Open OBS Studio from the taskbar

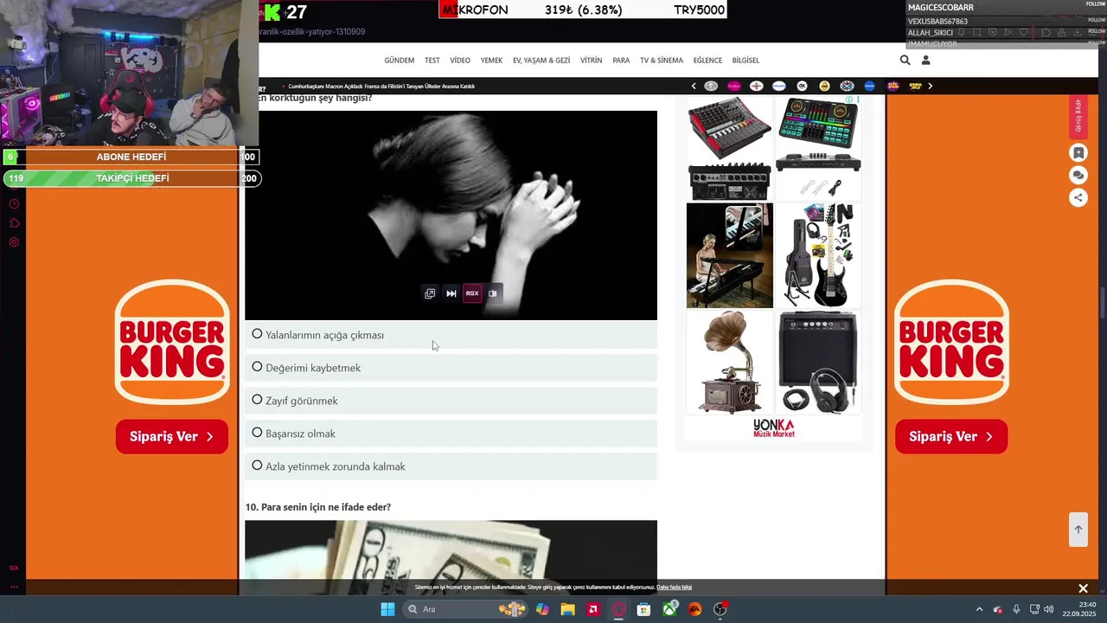click(720, 609)
